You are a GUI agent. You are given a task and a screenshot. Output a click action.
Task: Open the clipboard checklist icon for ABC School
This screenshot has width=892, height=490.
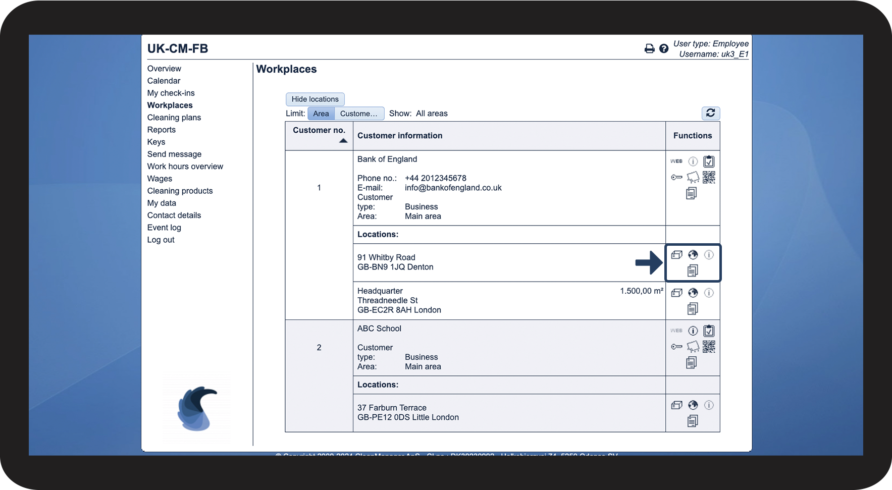click(x=709, y=331)
